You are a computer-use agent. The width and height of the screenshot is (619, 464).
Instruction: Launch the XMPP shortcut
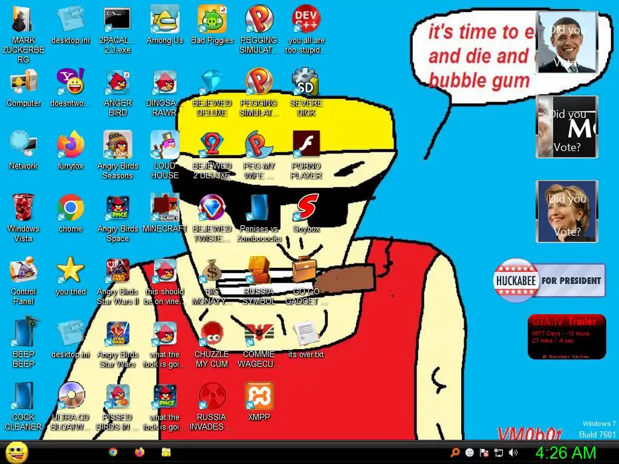(259, 396)
